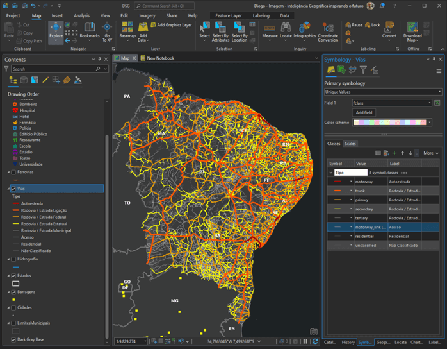Open the fclass Field 1 dropdown
Image resolution: width=447 pixels, height=349 pixels.
click(x=392, y=103)
